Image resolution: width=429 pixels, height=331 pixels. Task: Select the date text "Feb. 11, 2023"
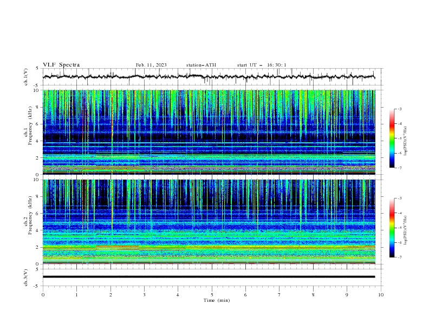[x=151, y=65]
